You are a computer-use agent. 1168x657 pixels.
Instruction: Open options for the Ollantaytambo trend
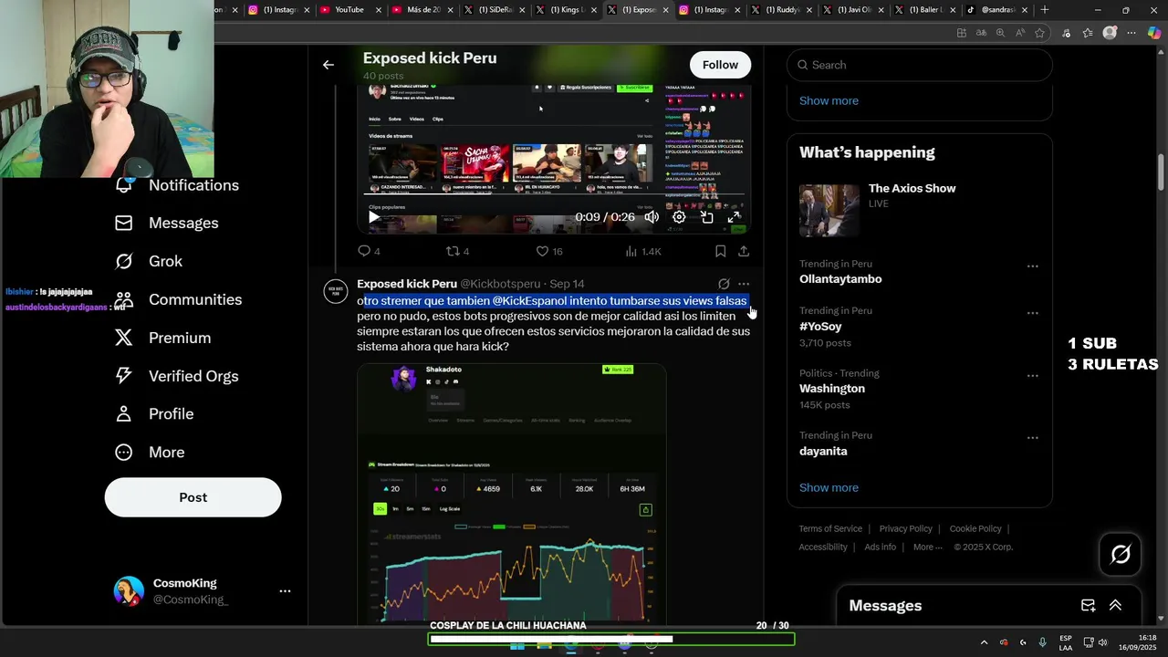pyautogui.click(x=1032, y=266)
